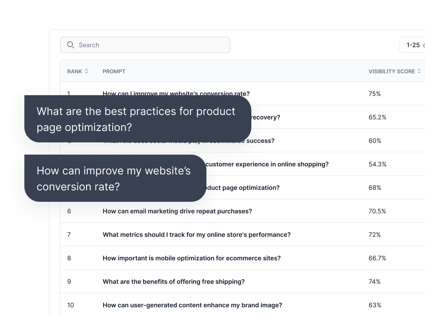Click the magnifier icon in search box
425x316 pixels.
[70, 45]
